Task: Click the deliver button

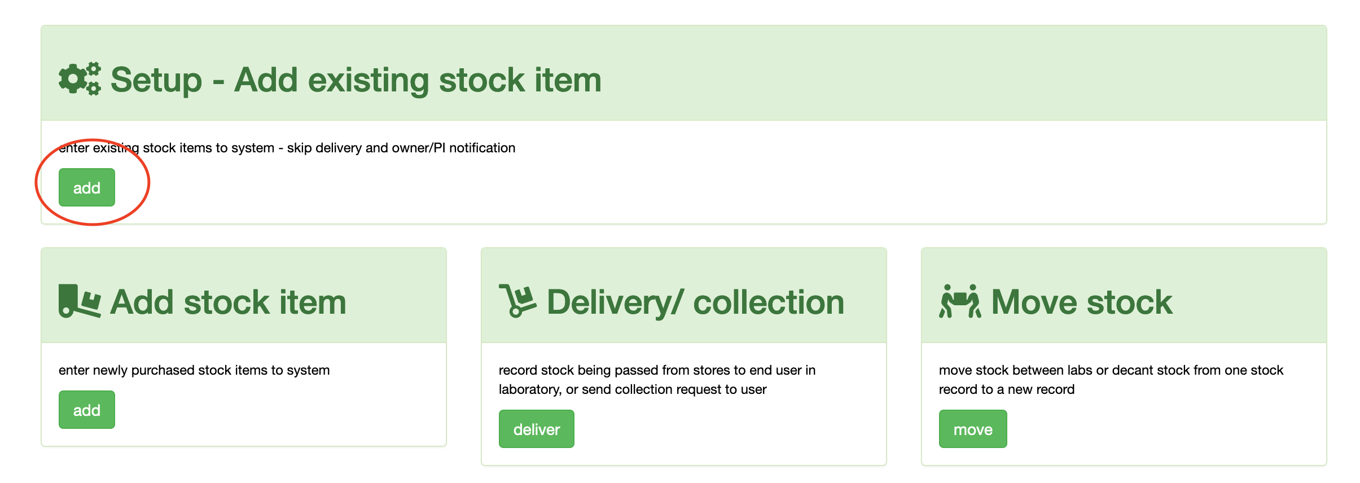Action: [x=536, y=429]
